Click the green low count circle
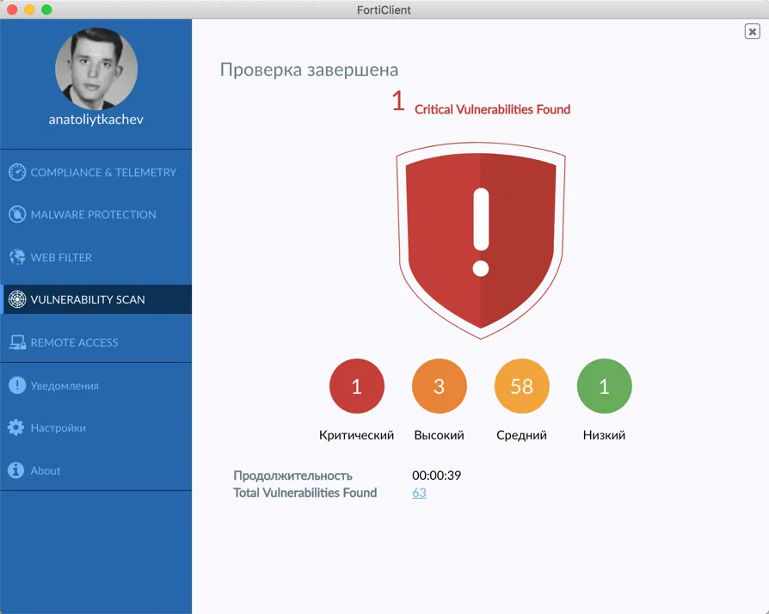 coord(604,386)
